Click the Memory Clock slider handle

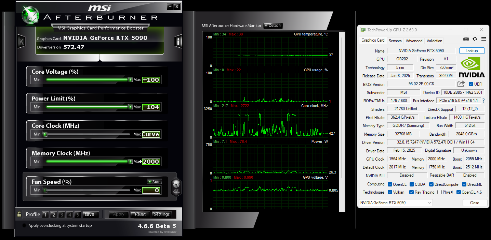click(x=130, y=162)
